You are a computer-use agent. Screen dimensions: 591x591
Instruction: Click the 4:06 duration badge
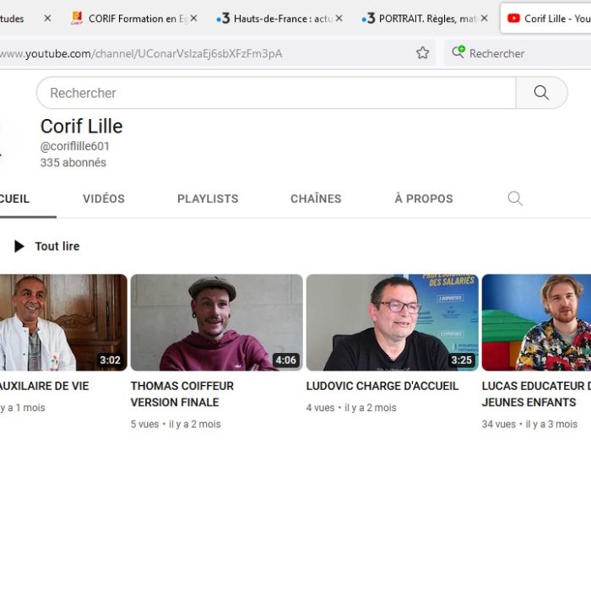pyautogui.click(x=285, y=360)
